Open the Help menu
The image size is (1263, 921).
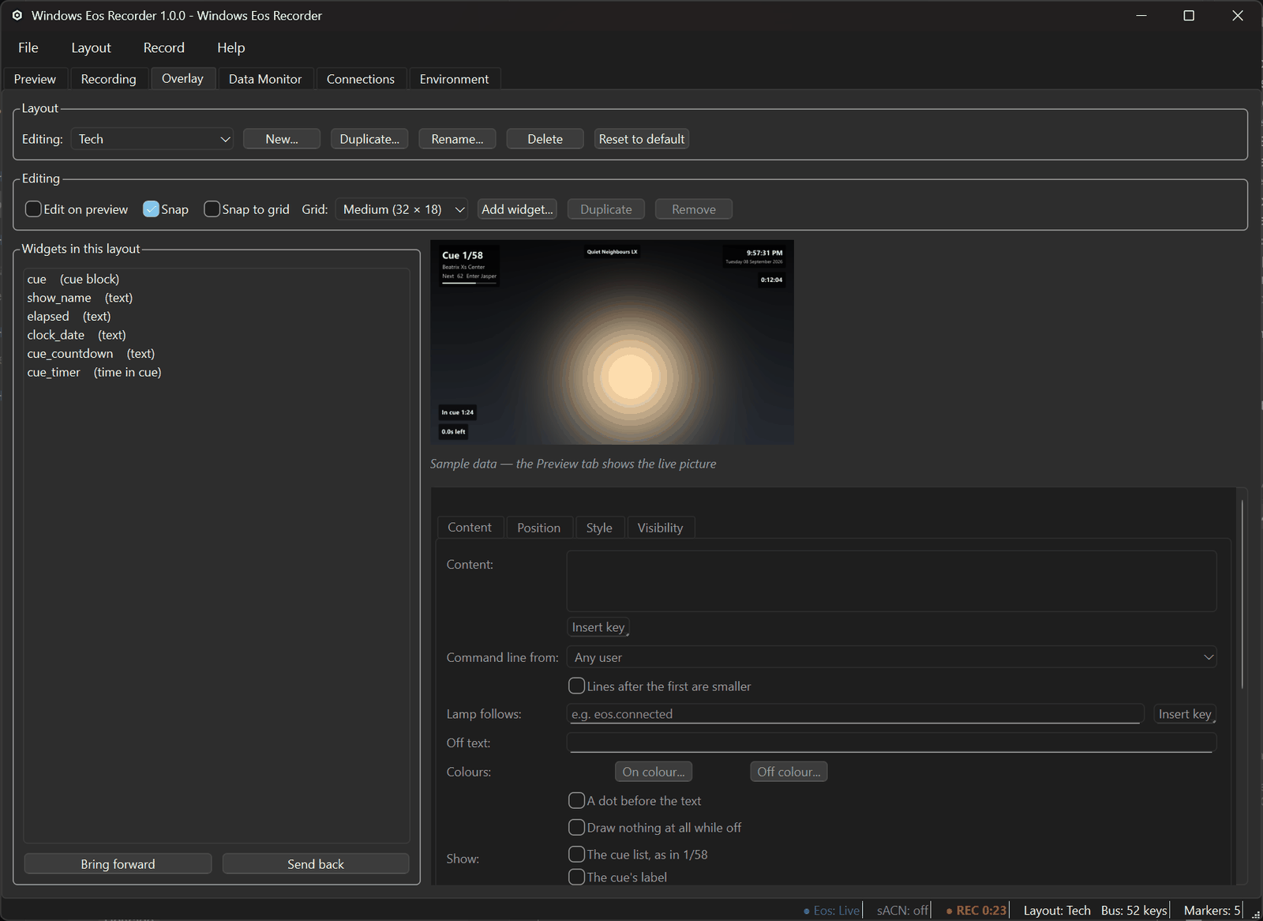pos(231,47)
